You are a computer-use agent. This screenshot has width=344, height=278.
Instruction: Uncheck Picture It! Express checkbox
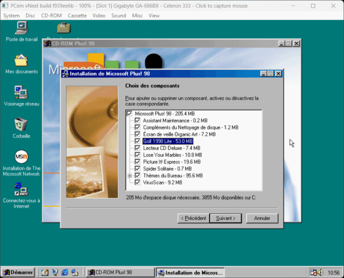coord(137,162)
